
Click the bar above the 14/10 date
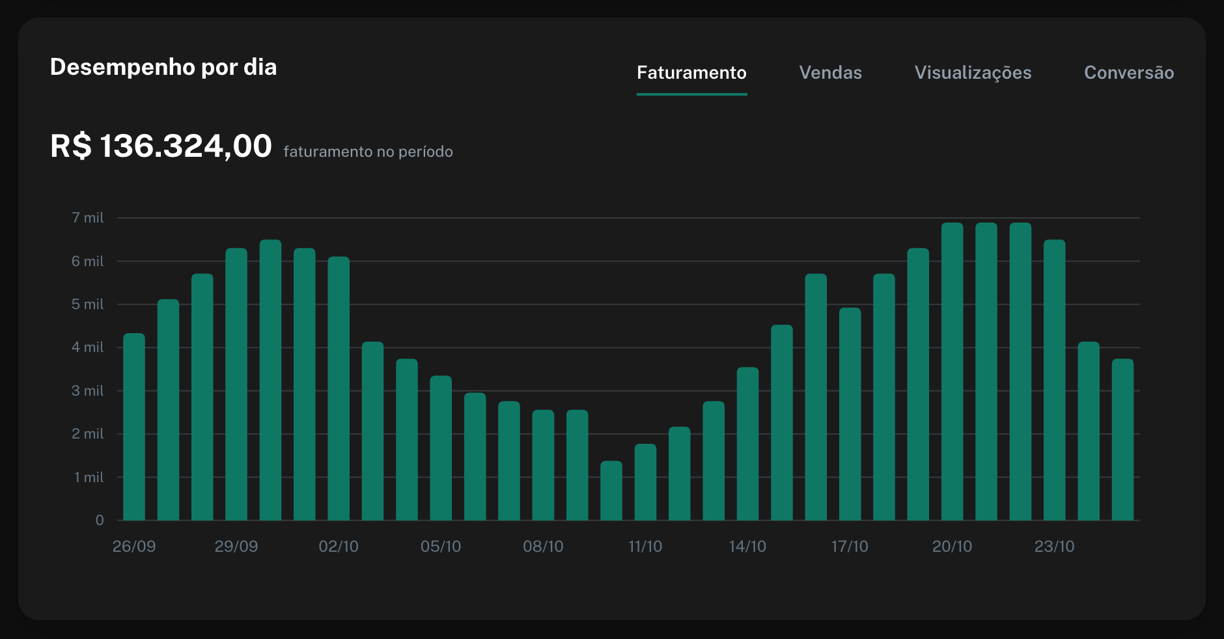pos(747,444)
